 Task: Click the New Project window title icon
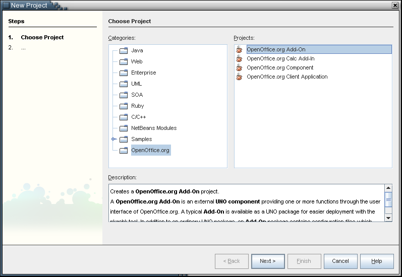[x=6, y=5]
